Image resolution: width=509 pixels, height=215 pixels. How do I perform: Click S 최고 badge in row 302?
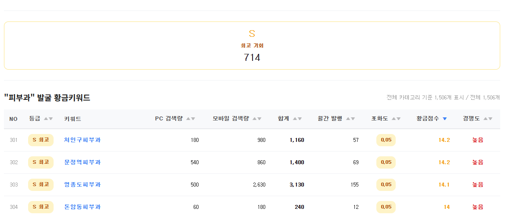[x=40, y=162]
